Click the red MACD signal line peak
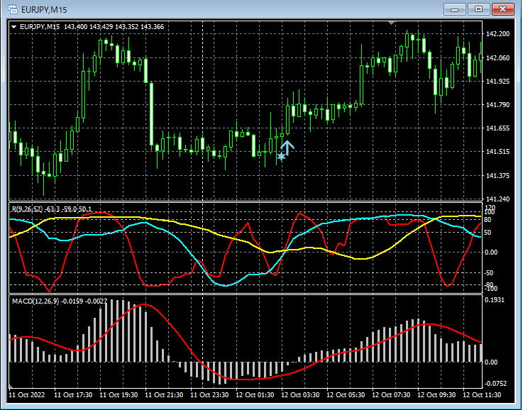Image resolution: width=523 pixels, height=410 pixels. pyautogui.click(x=144, y=304)
